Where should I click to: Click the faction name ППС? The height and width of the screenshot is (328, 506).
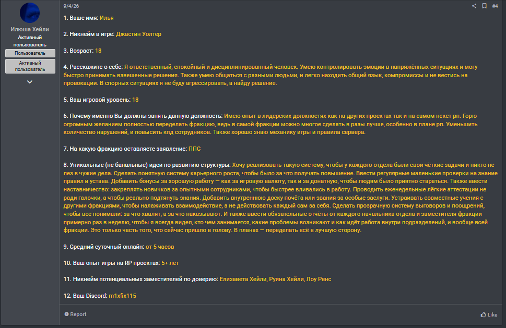tap(194, 149)
